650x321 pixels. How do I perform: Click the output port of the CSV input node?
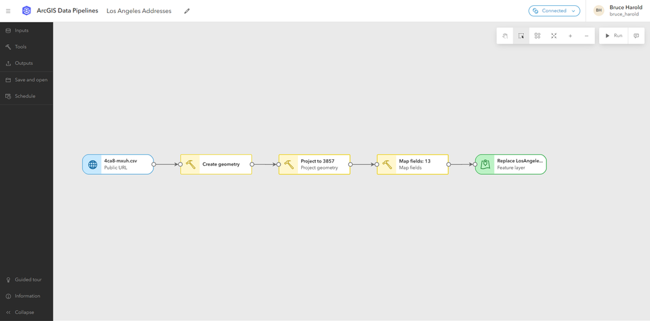coord(154,164)
